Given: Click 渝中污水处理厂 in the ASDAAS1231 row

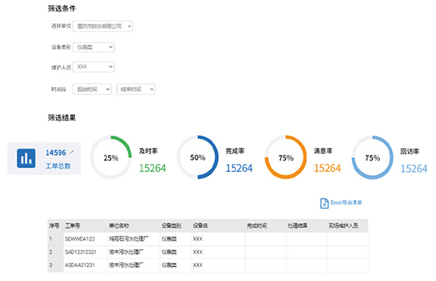Looking at the screenshot, I should (126, 265).
